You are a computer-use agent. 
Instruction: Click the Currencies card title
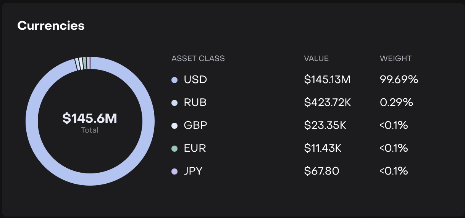pos(51,26)
